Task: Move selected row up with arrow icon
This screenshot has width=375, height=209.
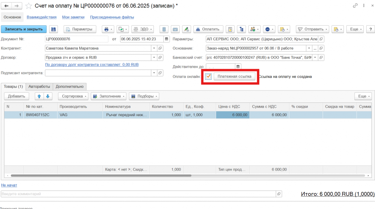Action: click(39, 96)
